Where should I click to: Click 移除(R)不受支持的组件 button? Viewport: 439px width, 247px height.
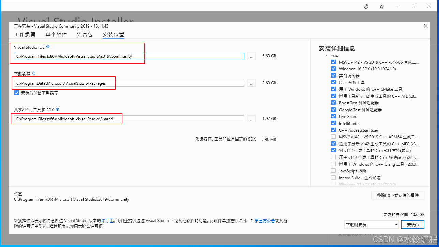point(398,195)
